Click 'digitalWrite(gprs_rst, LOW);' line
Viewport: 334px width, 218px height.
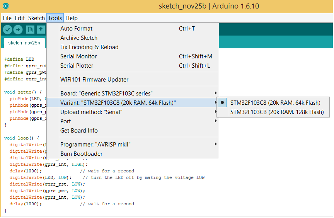click(x=47, y=184)
